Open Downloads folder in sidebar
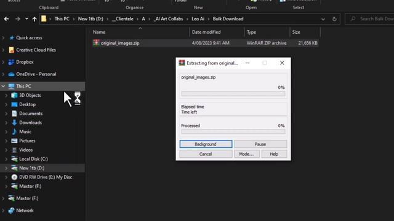 [x=30, y=123]
